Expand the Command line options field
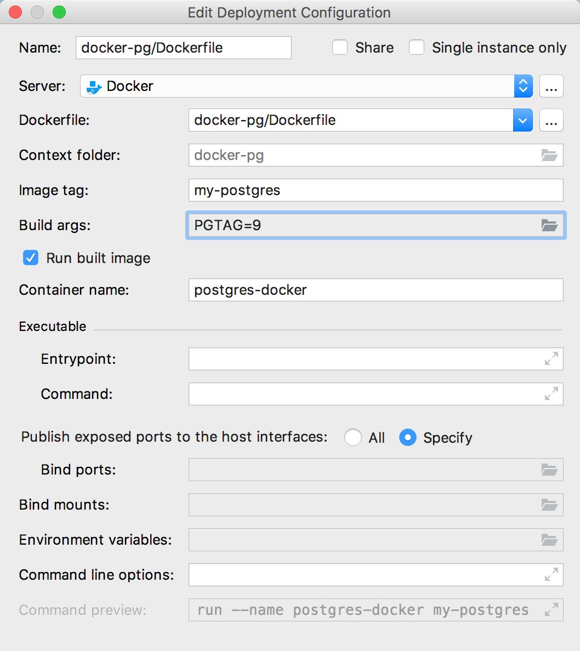The height and width of the screenshot is (651, 580). 551,575
